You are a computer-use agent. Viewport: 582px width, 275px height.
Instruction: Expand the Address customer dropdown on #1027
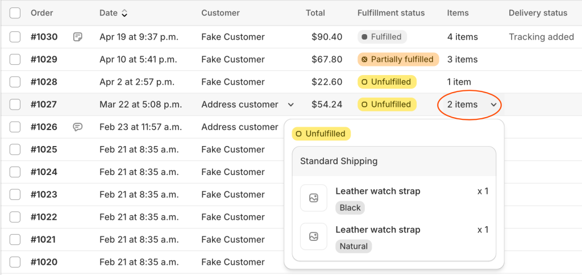point(291,105)
